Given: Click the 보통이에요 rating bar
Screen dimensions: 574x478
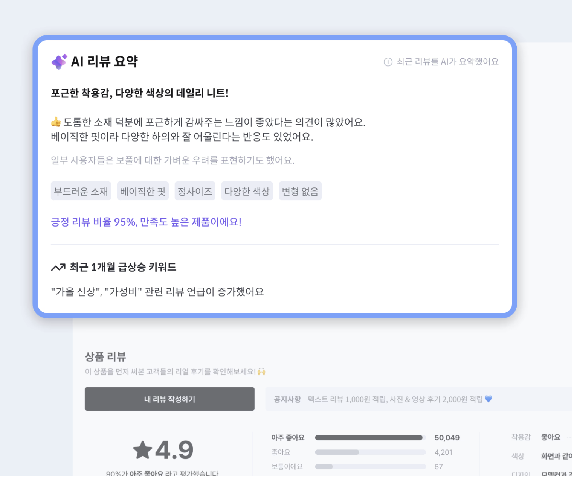Looking at the screenshot, I should tap(370, 467).
